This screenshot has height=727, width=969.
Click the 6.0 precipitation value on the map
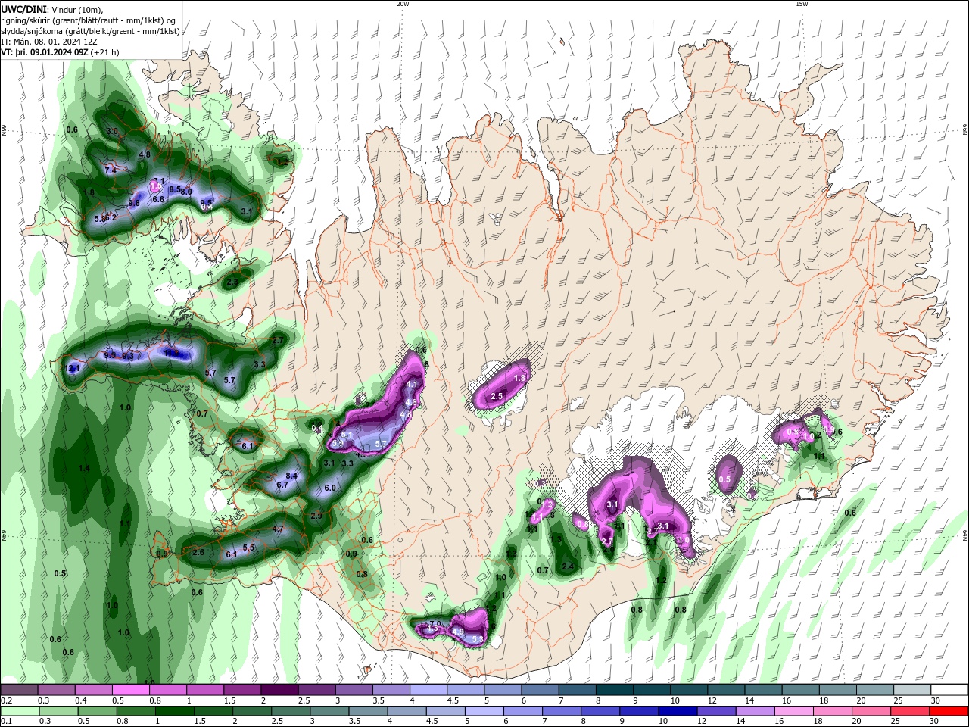click(330, 488)
